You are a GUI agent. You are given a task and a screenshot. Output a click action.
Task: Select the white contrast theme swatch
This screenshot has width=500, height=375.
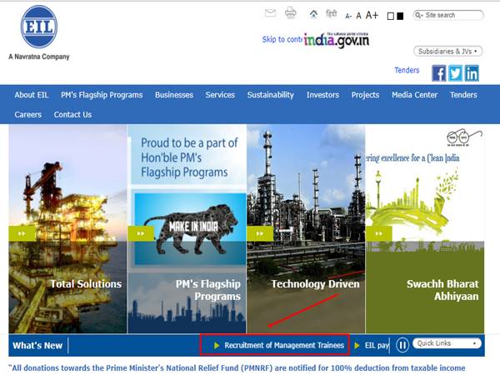pyautogui.click(x=391, y=16)
